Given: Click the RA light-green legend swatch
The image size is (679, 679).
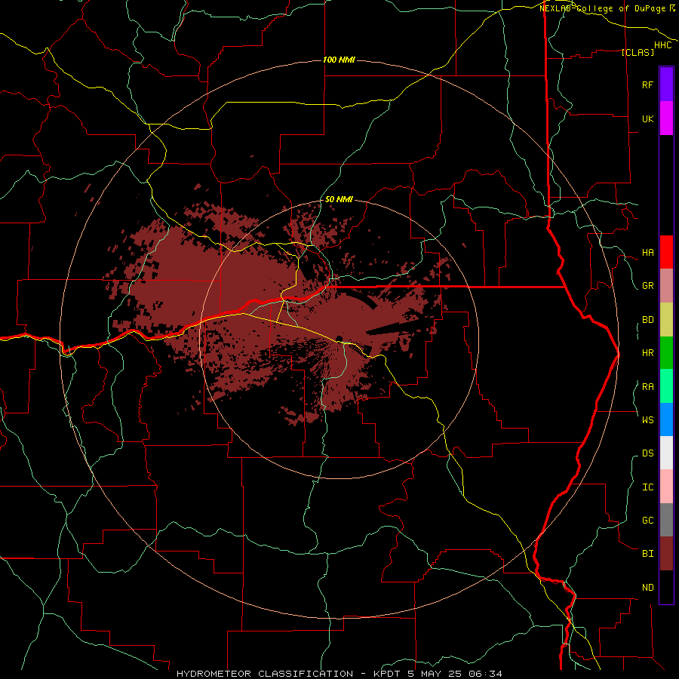Looking at the screenshot, I should coord(666,386).
